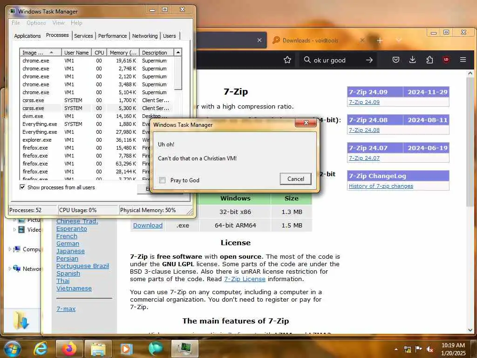
Task: Expand the Network tree node
Action: point(10,269)
